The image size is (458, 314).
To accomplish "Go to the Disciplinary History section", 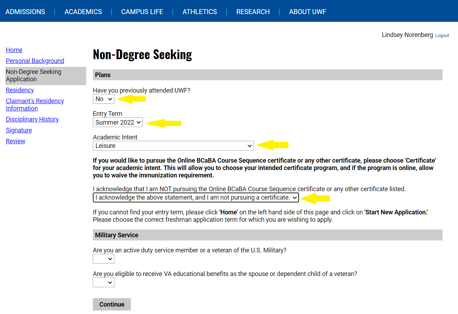I will (x=32, y=119).
